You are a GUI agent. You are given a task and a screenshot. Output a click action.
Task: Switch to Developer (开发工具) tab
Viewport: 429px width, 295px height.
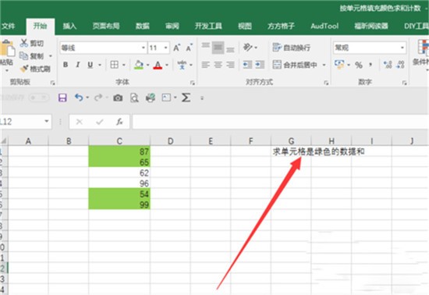[208, 26]
